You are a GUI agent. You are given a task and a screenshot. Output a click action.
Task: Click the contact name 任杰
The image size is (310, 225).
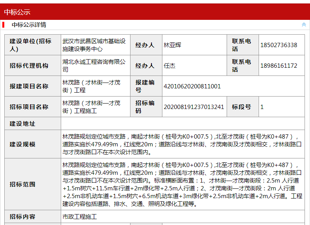169,65
